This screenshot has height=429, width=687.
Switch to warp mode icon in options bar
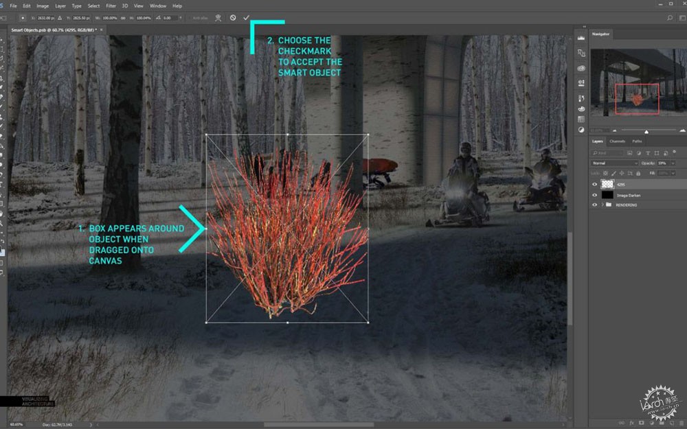pyautogui.click(x=218, y=18)
